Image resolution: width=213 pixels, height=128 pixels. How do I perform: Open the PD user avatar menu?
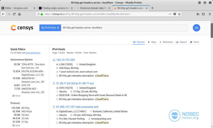(x=196, y=28)
